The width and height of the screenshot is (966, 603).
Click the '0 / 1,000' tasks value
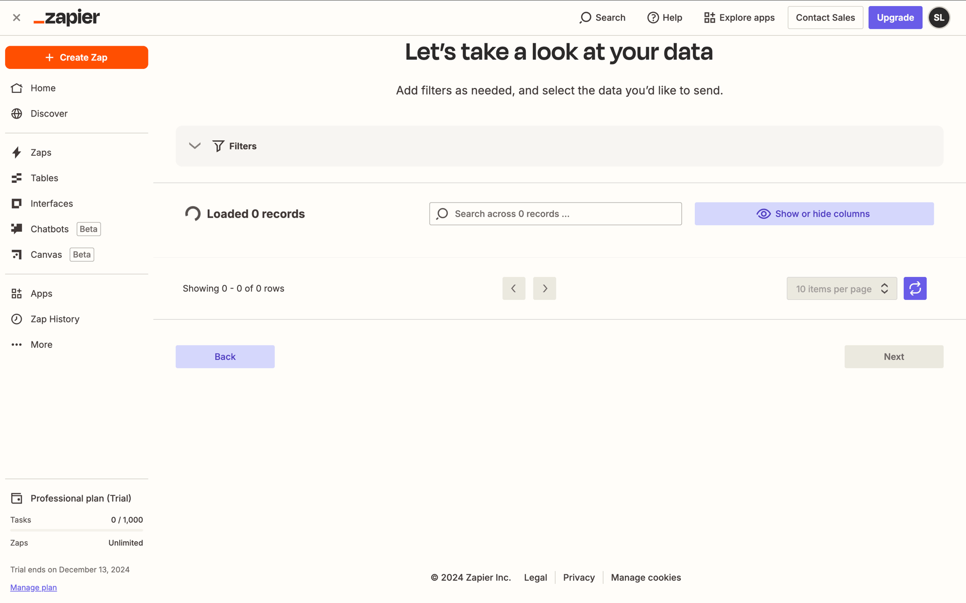tap(127, 520)
